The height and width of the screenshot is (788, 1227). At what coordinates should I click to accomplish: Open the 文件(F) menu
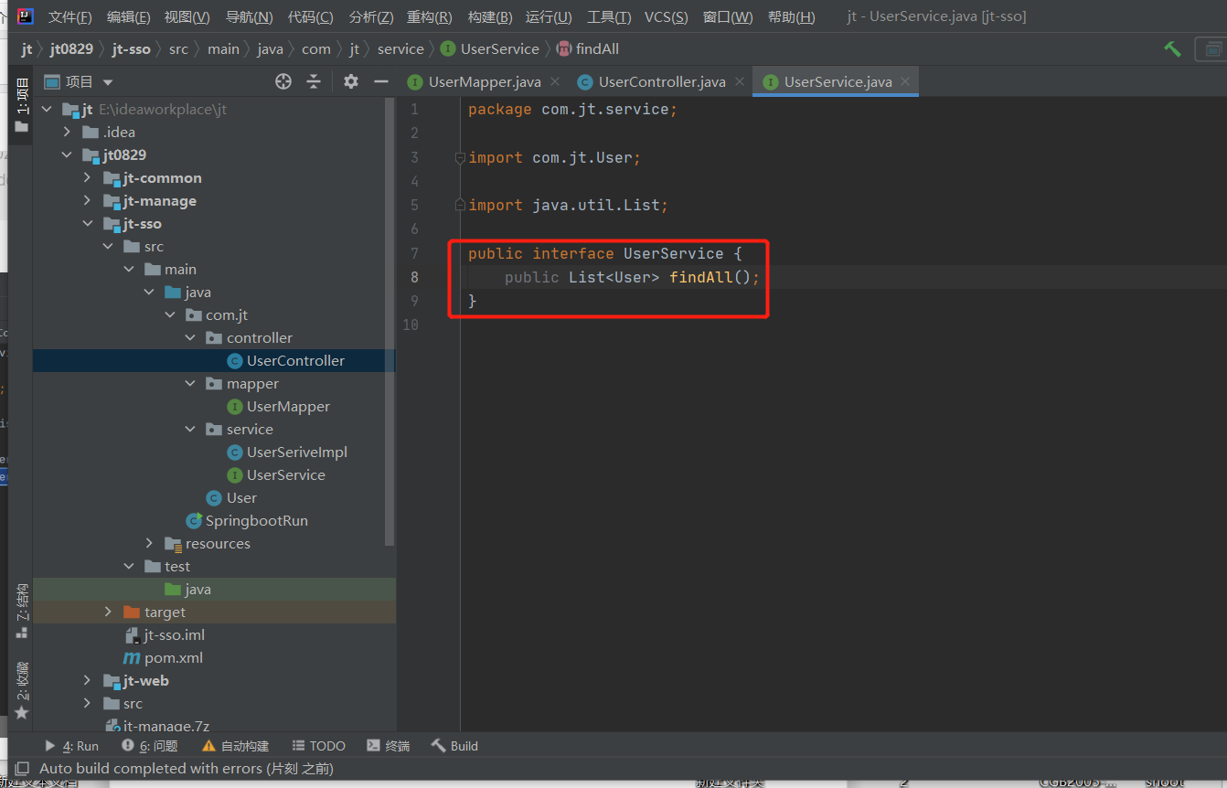[69, 17]
